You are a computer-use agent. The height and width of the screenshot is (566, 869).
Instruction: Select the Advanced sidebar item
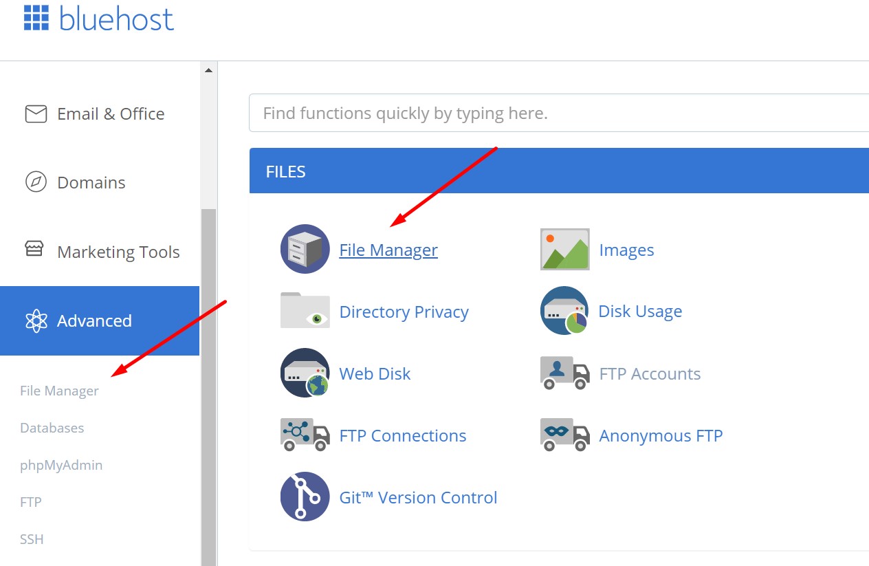click(94, 320)
